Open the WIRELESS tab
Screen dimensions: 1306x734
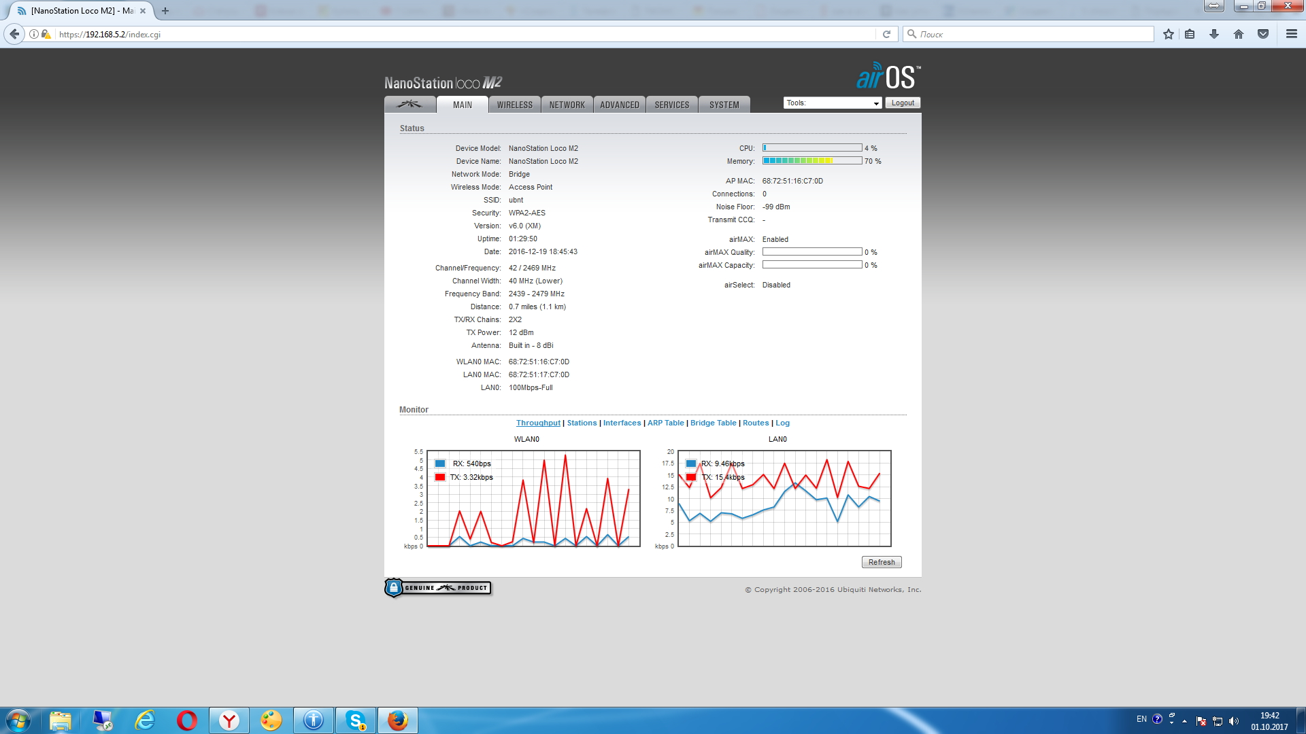pos(515,105)
